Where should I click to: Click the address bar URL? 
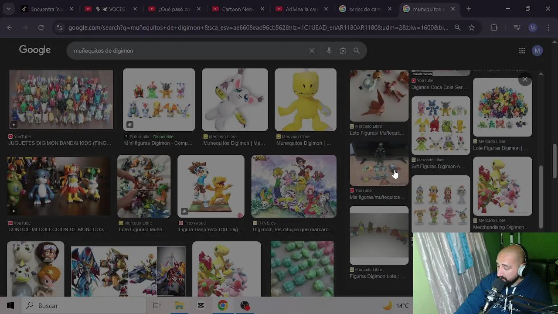[x=258, y=27]
